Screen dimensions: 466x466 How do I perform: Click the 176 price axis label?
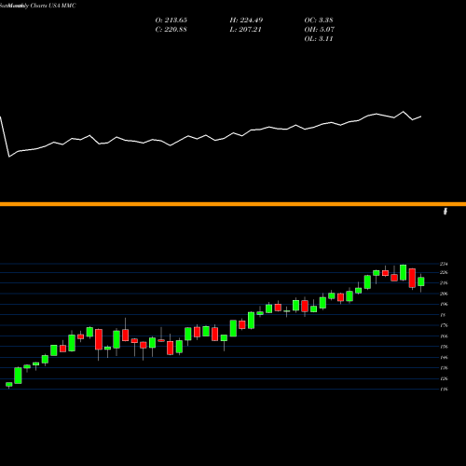pyautogui.click(x=444, y=325)
